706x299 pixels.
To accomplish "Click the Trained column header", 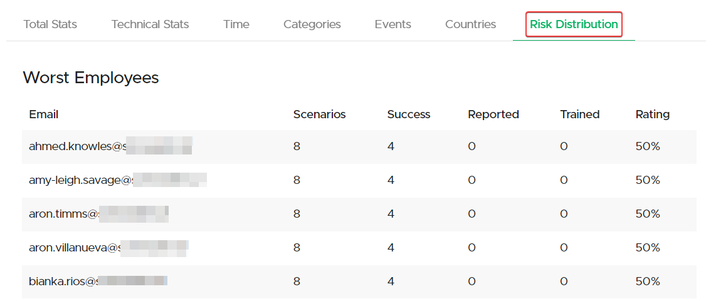I will [579, 114].
